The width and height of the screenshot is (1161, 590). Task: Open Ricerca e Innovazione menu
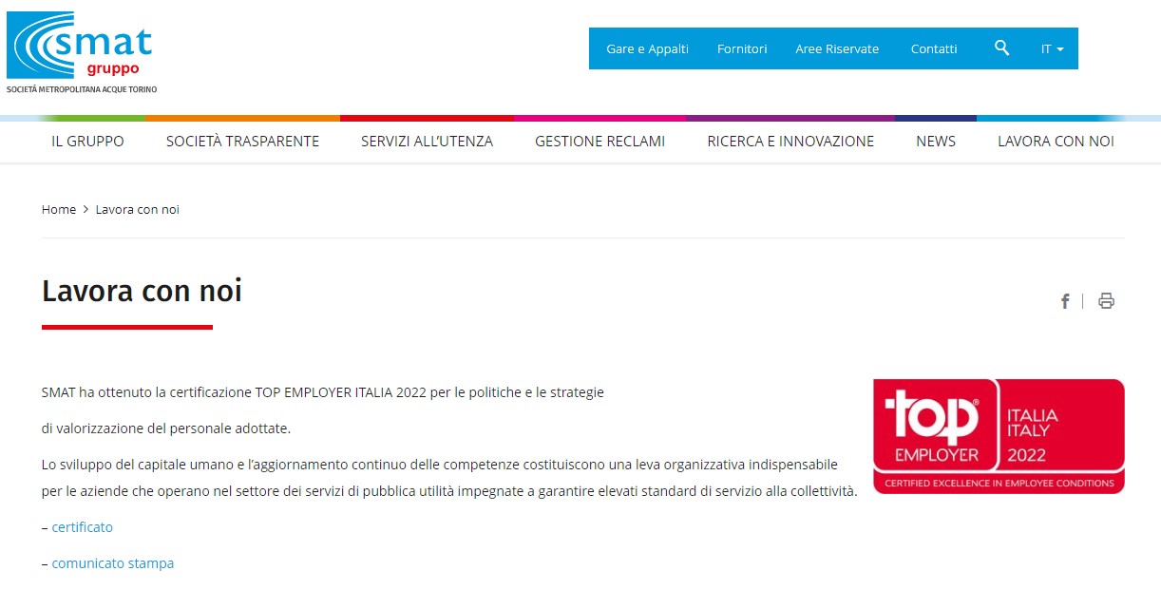pyautogui.click(x=790, y=142)
